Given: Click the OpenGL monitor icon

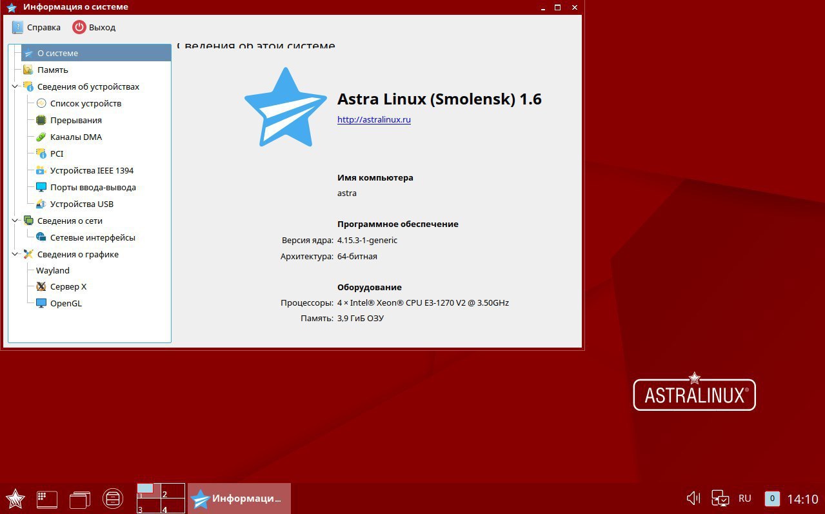Looking at the screenshot, I should coord(41,304).
